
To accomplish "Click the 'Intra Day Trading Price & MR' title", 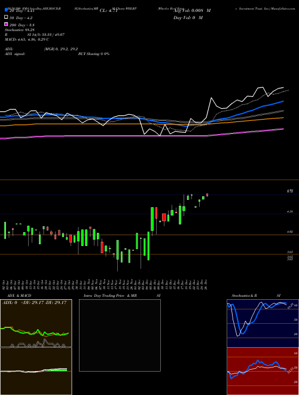I will tap(110, 296).
